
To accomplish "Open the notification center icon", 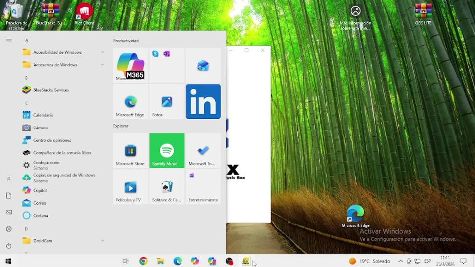I will 463,261.
